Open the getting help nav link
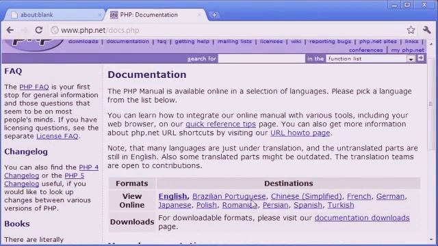 (192, 41)
